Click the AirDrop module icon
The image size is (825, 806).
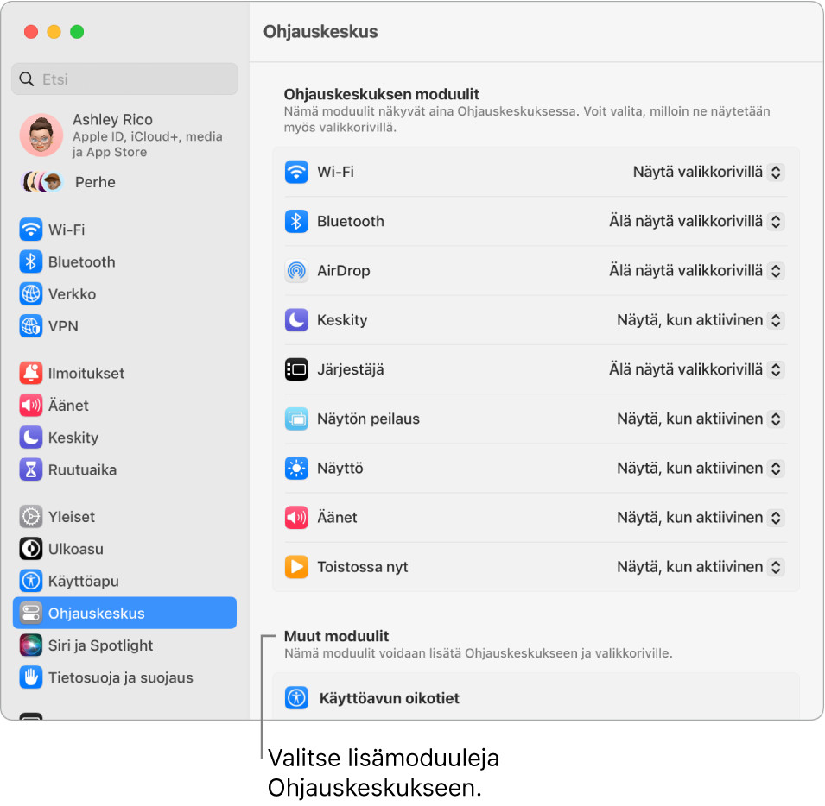click(x=296, y=270)
